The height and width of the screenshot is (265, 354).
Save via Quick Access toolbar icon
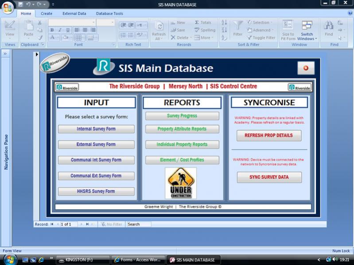point(21,4)
